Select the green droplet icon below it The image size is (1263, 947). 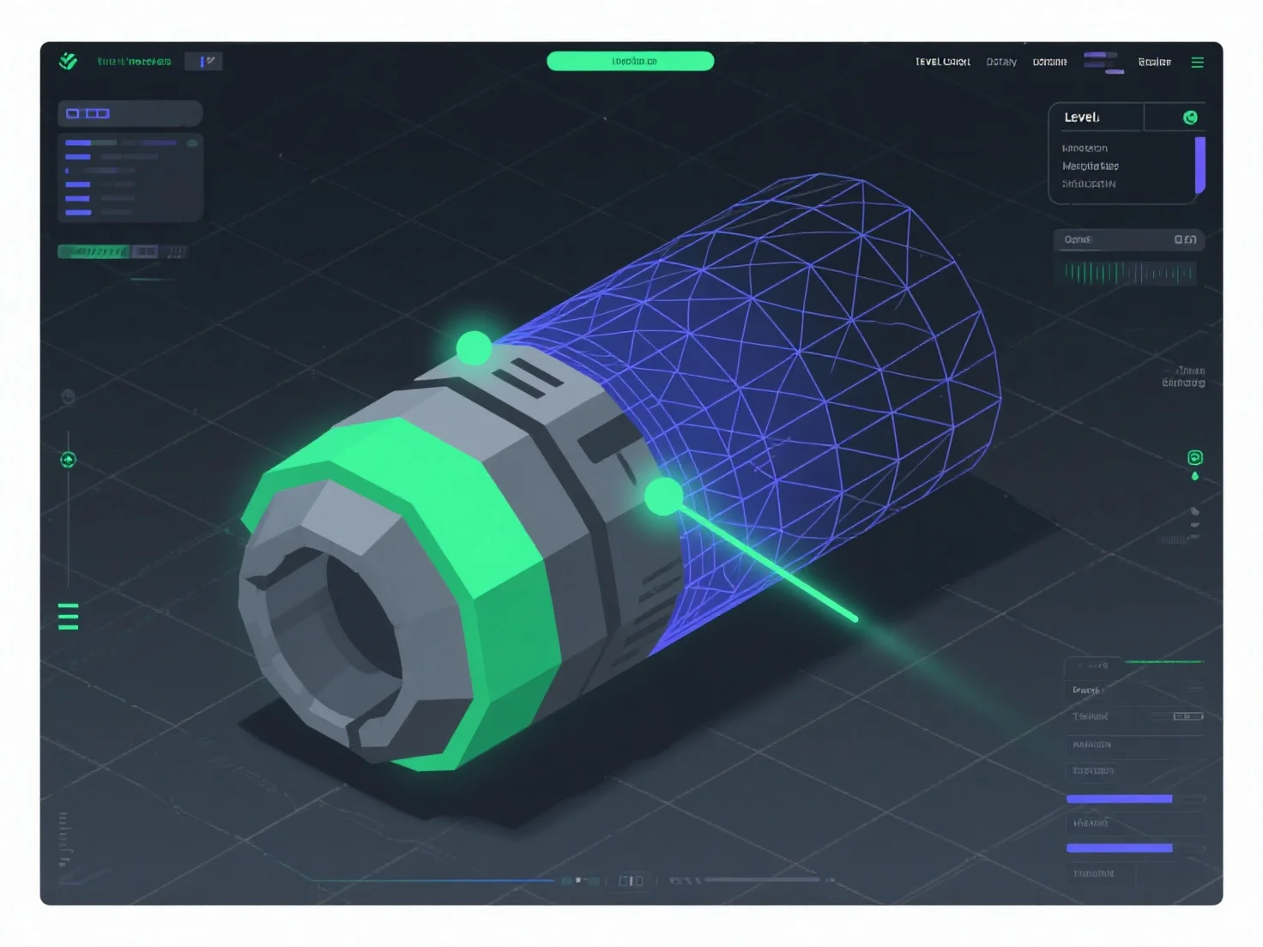(1194, 475)
